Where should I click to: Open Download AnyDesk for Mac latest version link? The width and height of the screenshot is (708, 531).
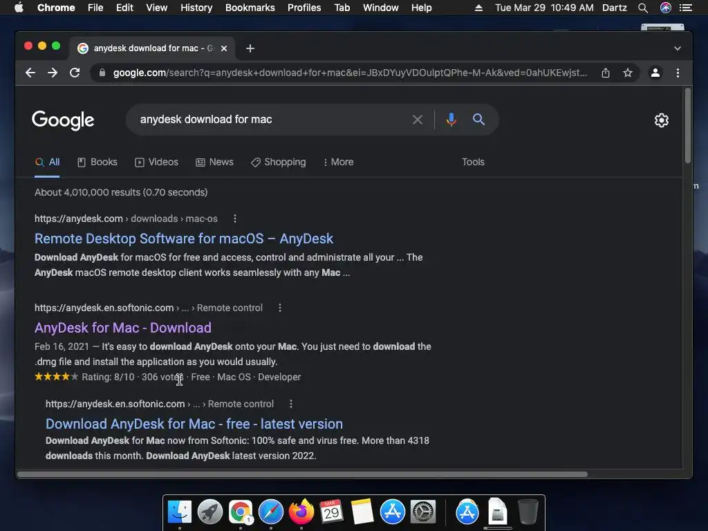pos(194,424)
